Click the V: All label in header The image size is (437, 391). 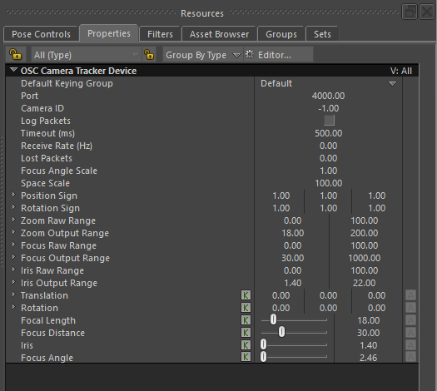[x=400, y=71]
